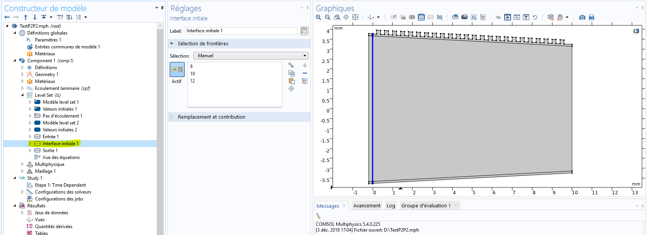Screen dimensions: 647x235
Task: Click the collapse all tree nodes icon
Action: coord(60,17)
